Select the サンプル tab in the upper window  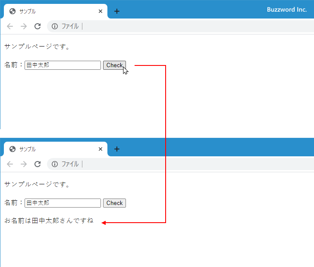pos(52,12)
